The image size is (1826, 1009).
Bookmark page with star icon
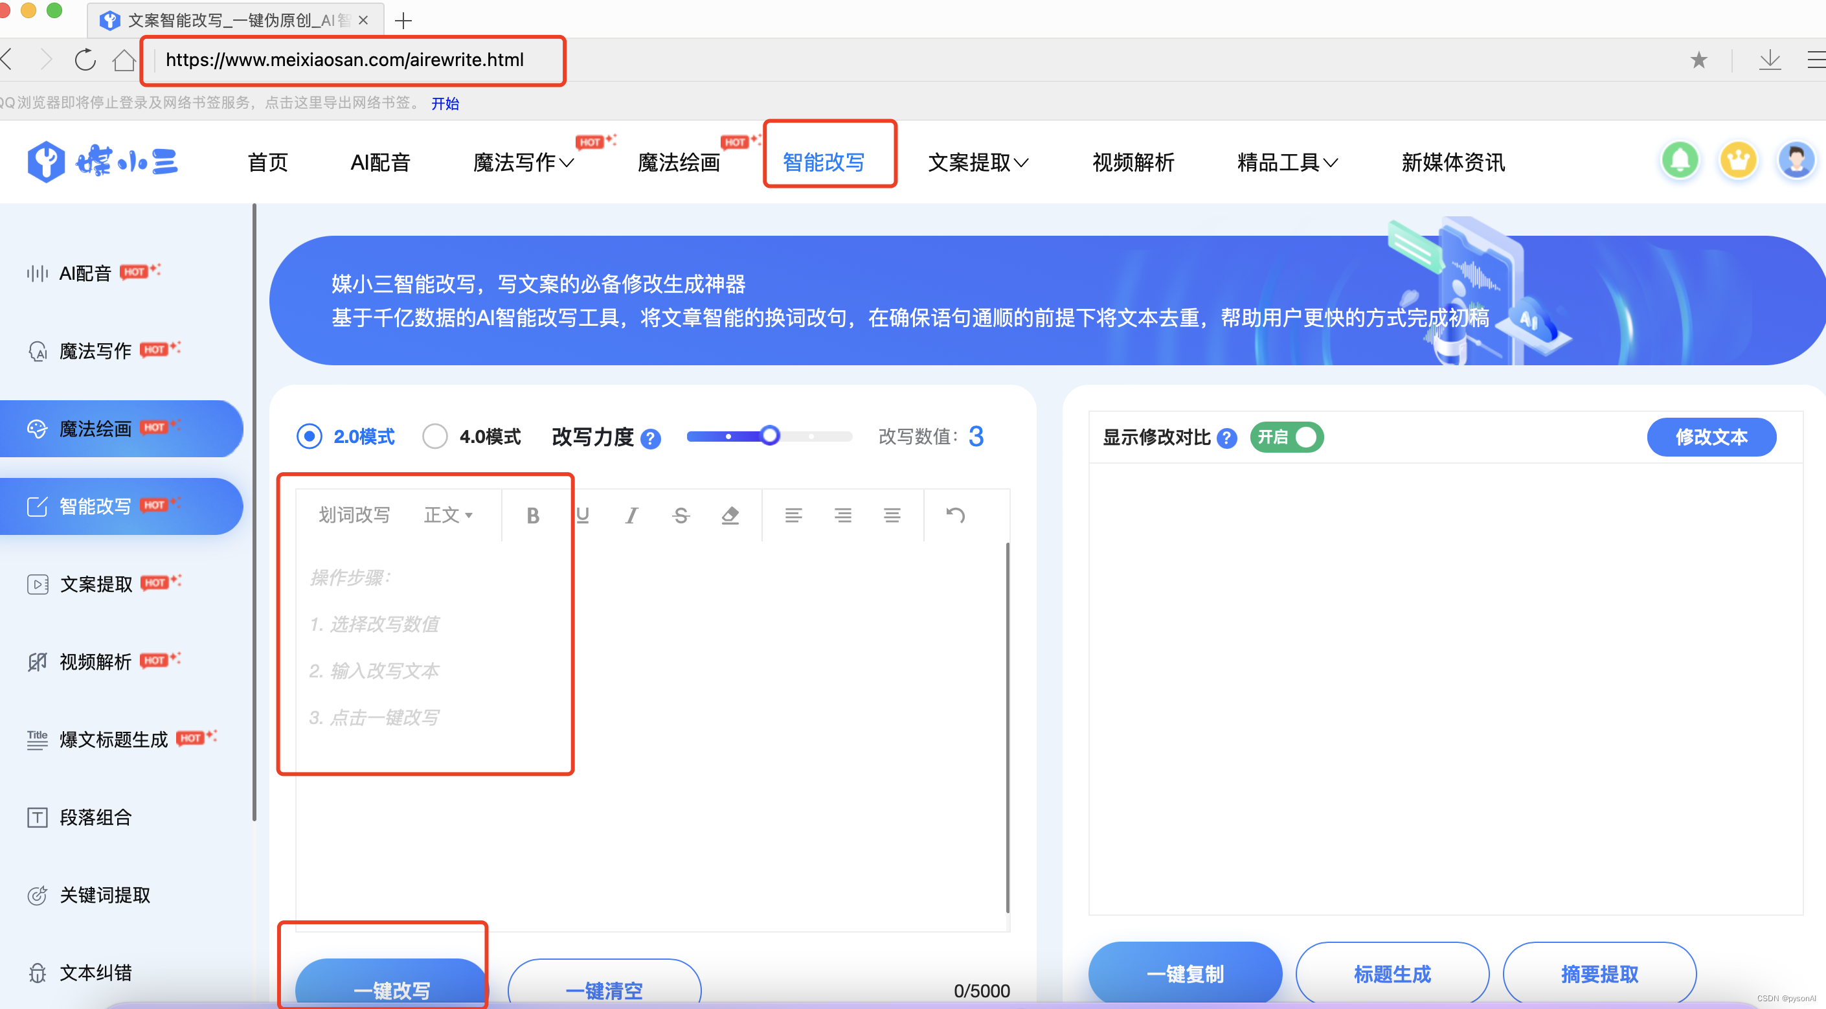1698,60
